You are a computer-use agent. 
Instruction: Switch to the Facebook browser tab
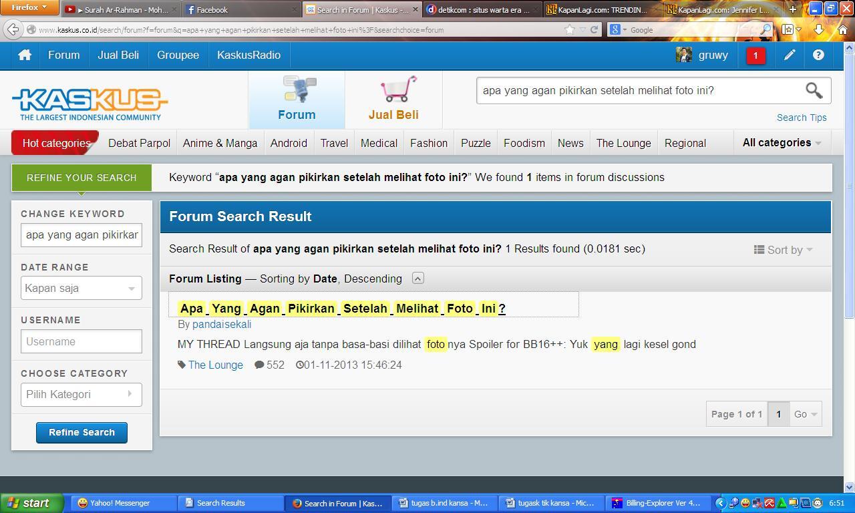coord(240,9)
